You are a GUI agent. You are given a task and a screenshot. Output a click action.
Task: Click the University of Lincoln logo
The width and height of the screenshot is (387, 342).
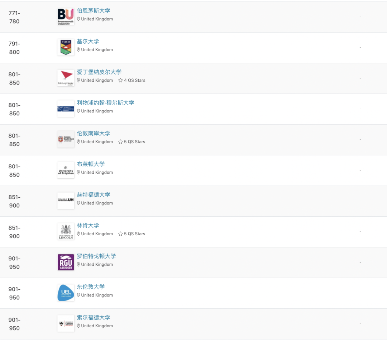[x=66, y=232]
